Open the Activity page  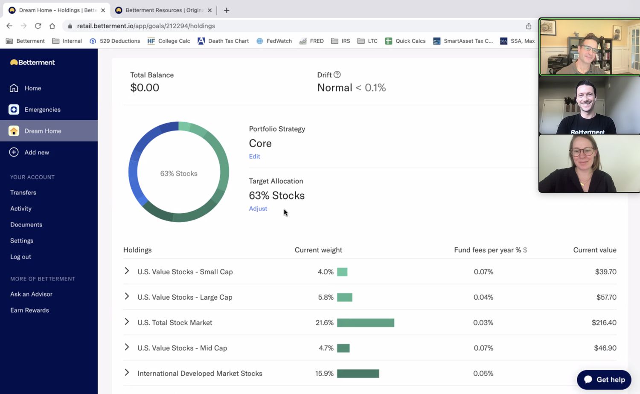(21, 209)
